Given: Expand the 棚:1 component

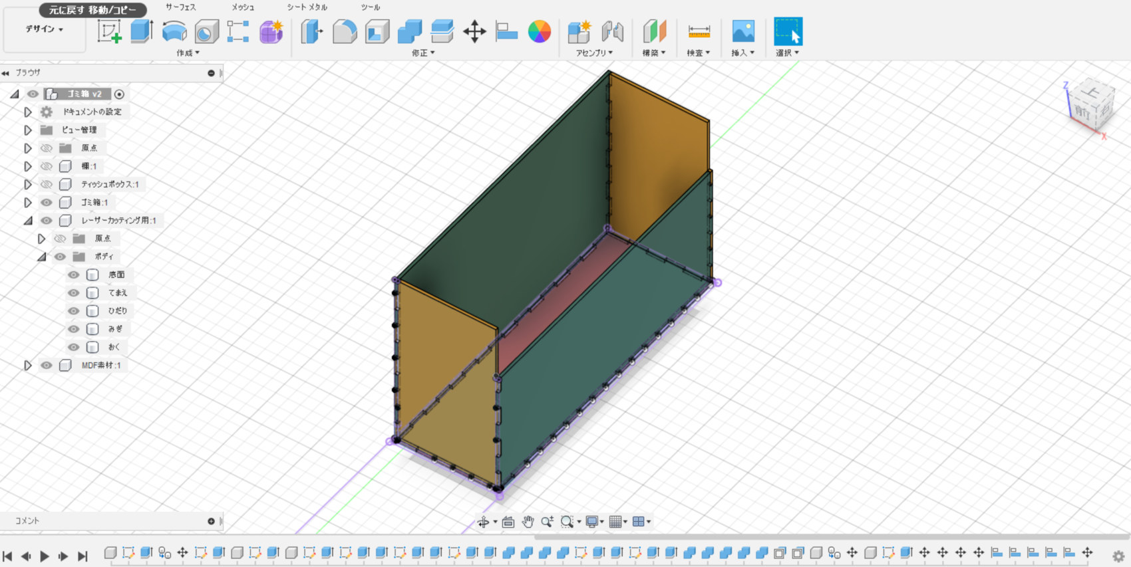Looking at the screenshot, I should point(28,166).
